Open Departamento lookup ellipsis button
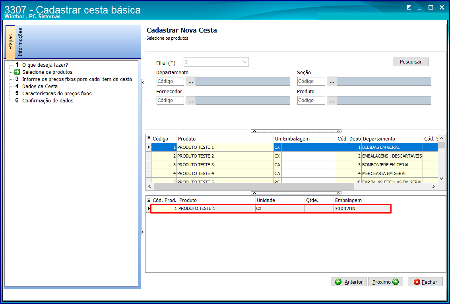Screen dimensions: 450x304 click(x=191, y=81)
